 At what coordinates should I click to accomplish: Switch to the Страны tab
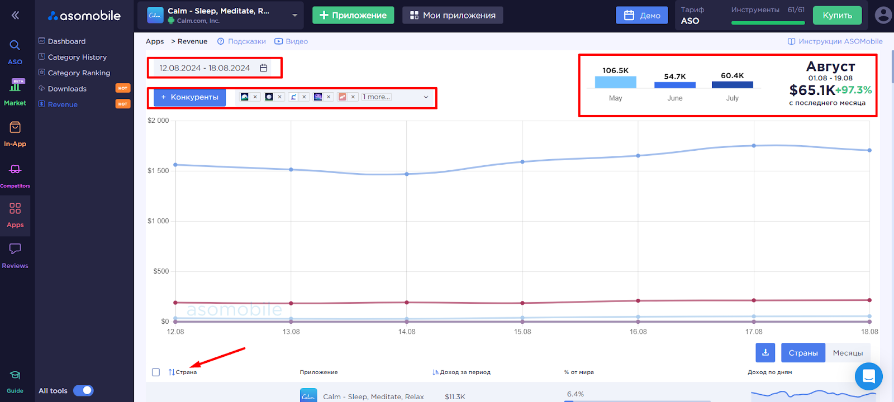click(803, 353)
